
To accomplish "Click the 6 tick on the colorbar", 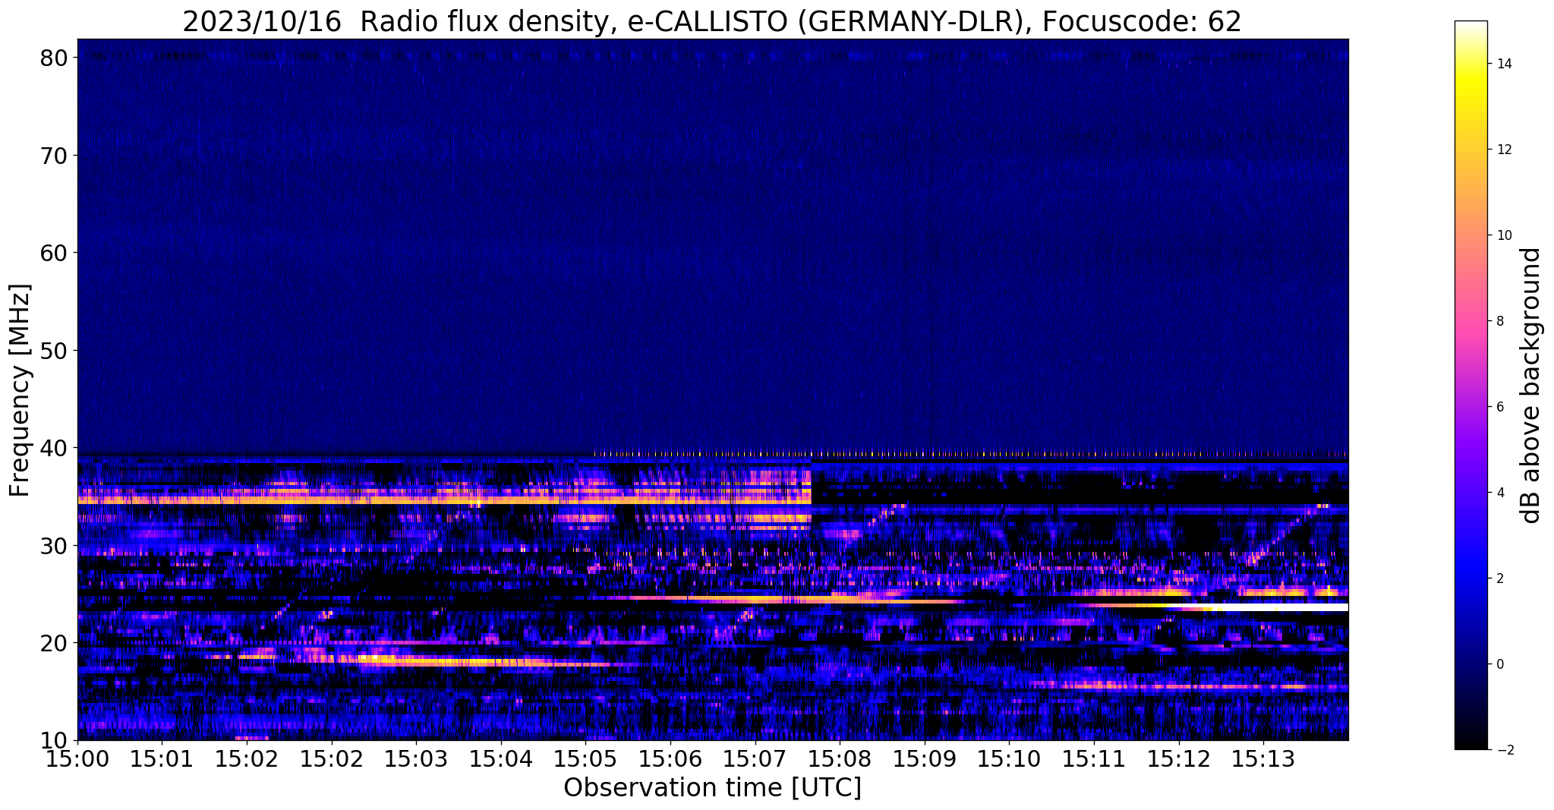I will click(x=1500, y=407).
